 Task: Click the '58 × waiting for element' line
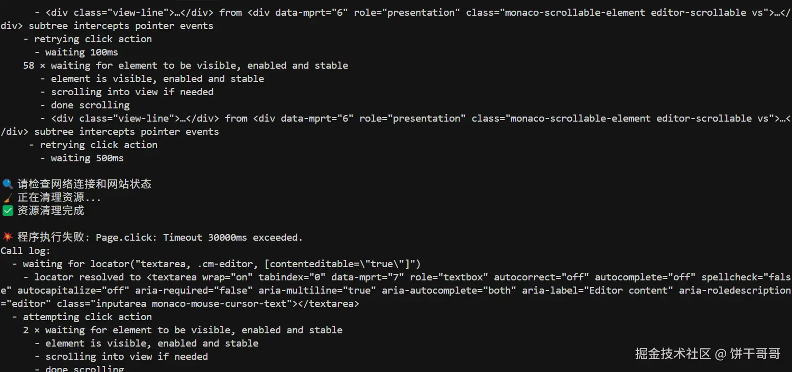(x=186, y=65)
